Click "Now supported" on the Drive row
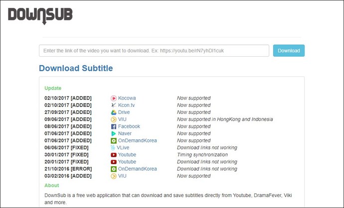This screenshot has width=344, height=208. (x=194, y=112)
